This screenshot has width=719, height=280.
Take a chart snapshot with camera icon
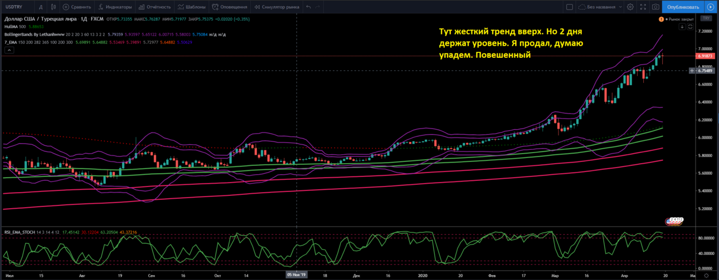655,7
